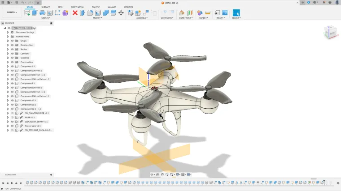Select the Move/Copy tool in Modify
The height and width of the screenshot is (191, 341).
point(121,13)
